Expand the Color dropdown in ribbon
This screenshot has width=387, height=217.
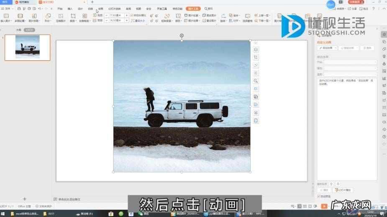point(178,18)
